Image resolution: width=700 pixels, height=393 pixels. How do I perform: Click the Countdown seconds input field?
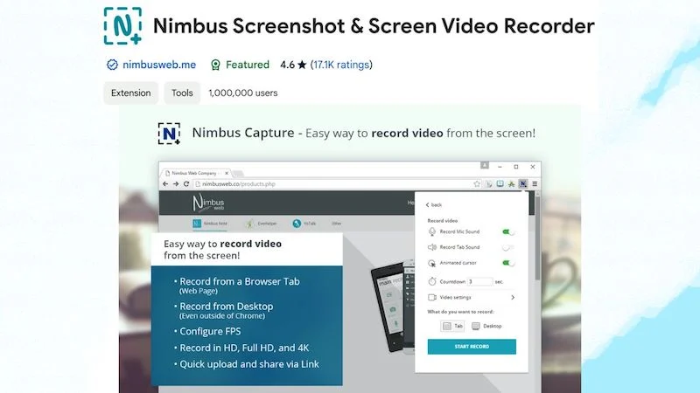(x=479, y=281)
